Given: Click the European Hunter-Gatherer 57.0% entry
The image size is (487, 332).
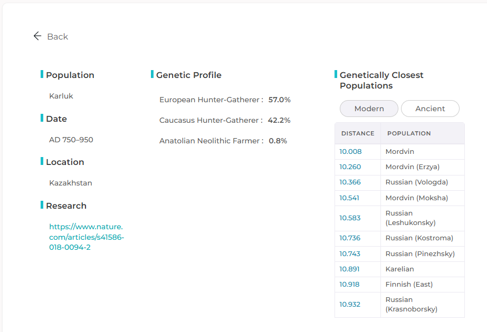Looking at the screenshot, I should [x=225, y=100].
